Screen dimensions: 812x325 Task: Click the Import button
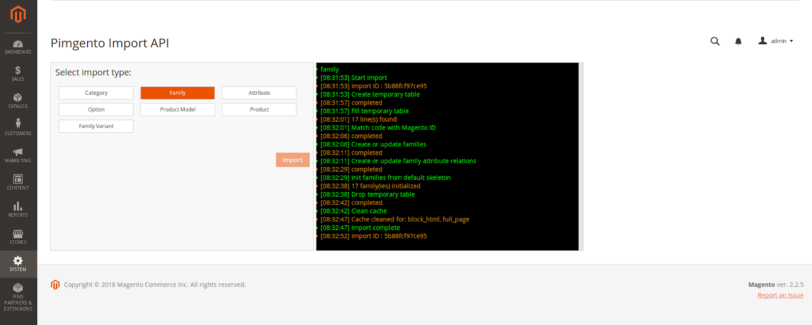tap(293, 160)
